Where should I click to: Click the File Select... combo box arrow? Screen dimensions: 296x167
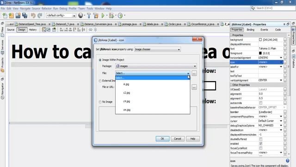tap(188, 73)
